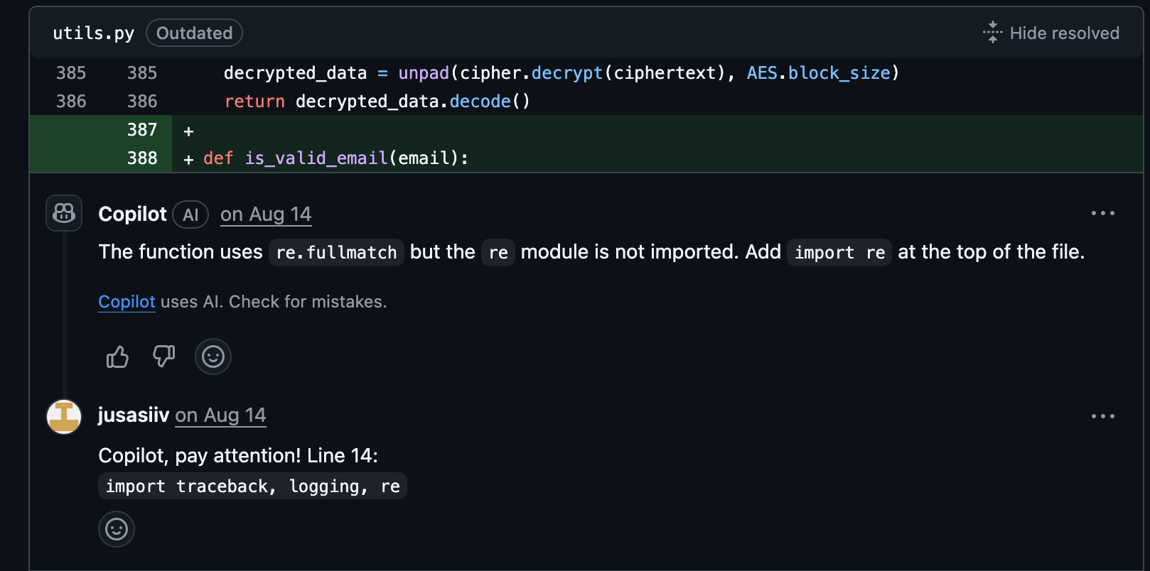Give Copilot's comment a thumbs down
1150x571 pixels.
pos(164,357)
